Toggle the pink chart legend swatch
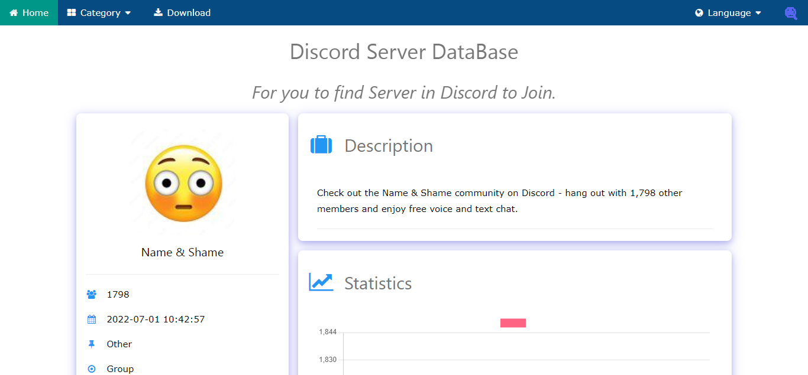The image size is (808, 375). [x=513, y=323]
